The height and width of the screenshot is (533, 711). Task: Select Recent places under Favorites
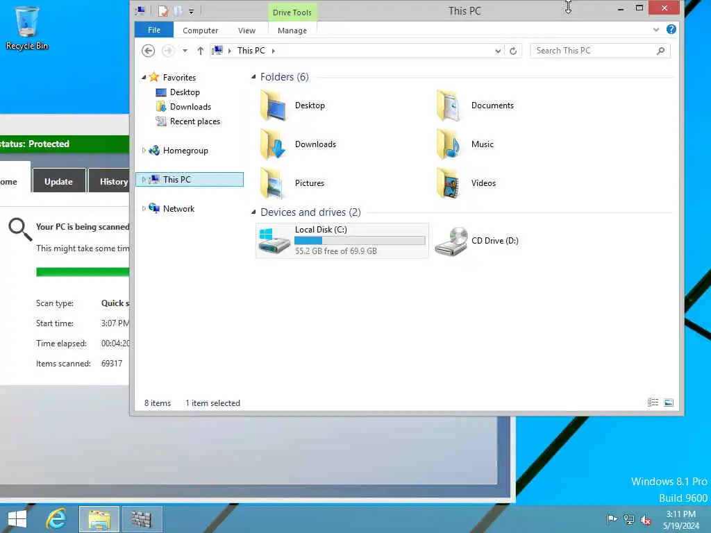pos(195,121)
